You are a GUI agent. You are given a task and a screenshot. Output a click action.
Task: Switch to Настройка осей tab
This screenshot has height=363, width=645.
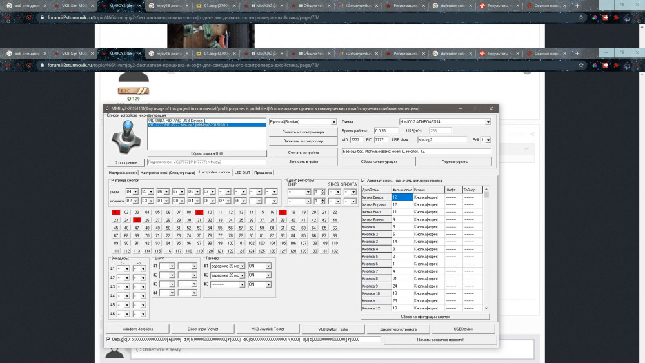pos(122,173)
